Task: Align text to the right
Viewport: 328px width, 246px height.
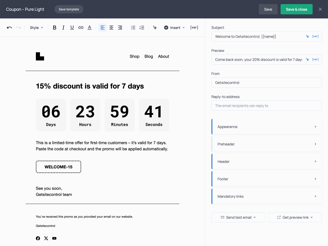Action: click(120, 28)
